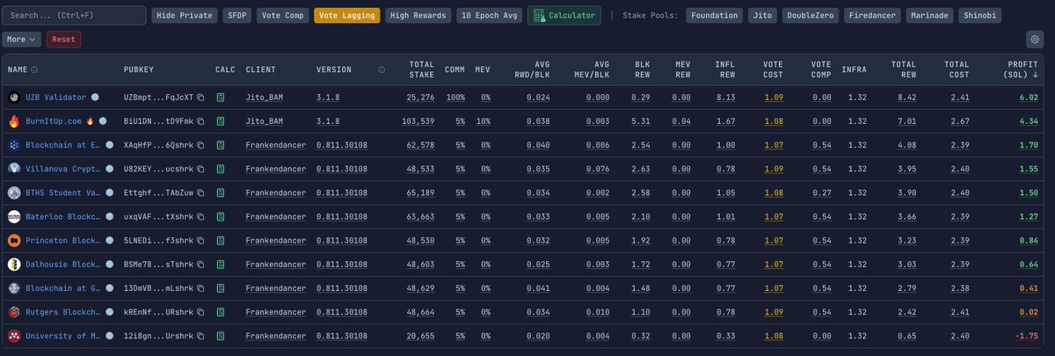
Task: Toggle the High Rewards filter
Action: point(418,16)
